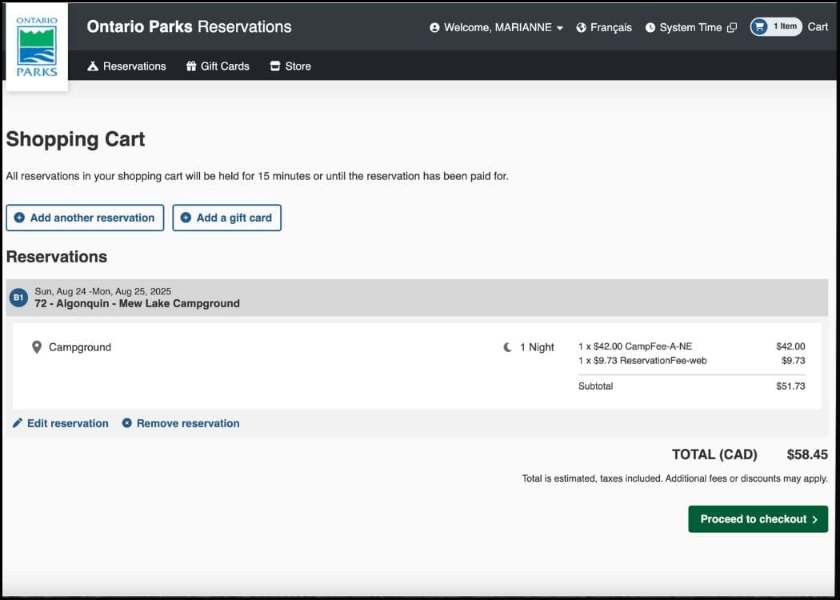Click the Campground label
840x600 pixels.
pos(80,347)
